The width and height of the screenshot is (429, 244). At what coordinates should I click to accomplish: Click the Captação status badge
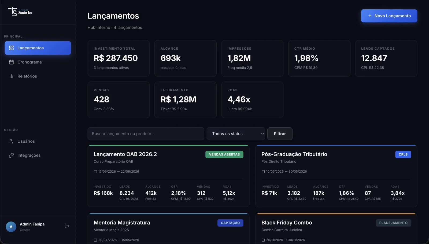pyautogui.click(x=230, y=223)
